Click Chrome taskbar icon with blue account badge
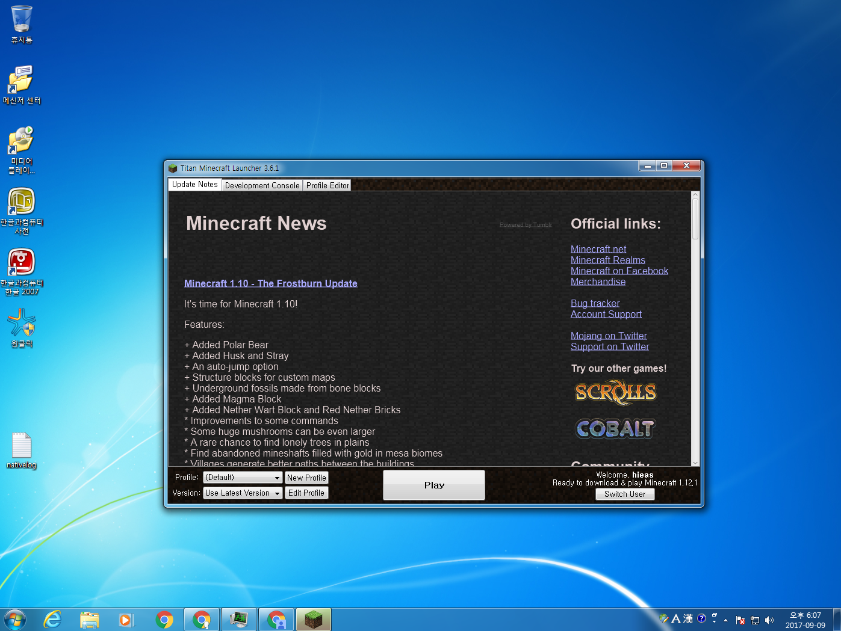The height and width of the screenshot is (631, 841). (276, 620)
